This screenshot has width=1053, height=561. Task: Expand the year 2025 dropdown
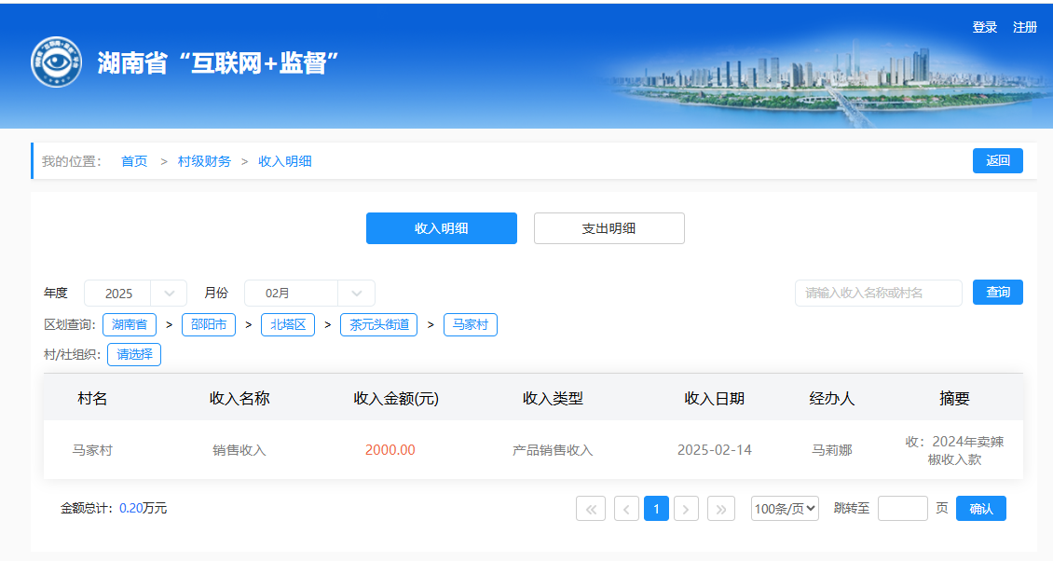pyautogui.click(x=135, y=293)
